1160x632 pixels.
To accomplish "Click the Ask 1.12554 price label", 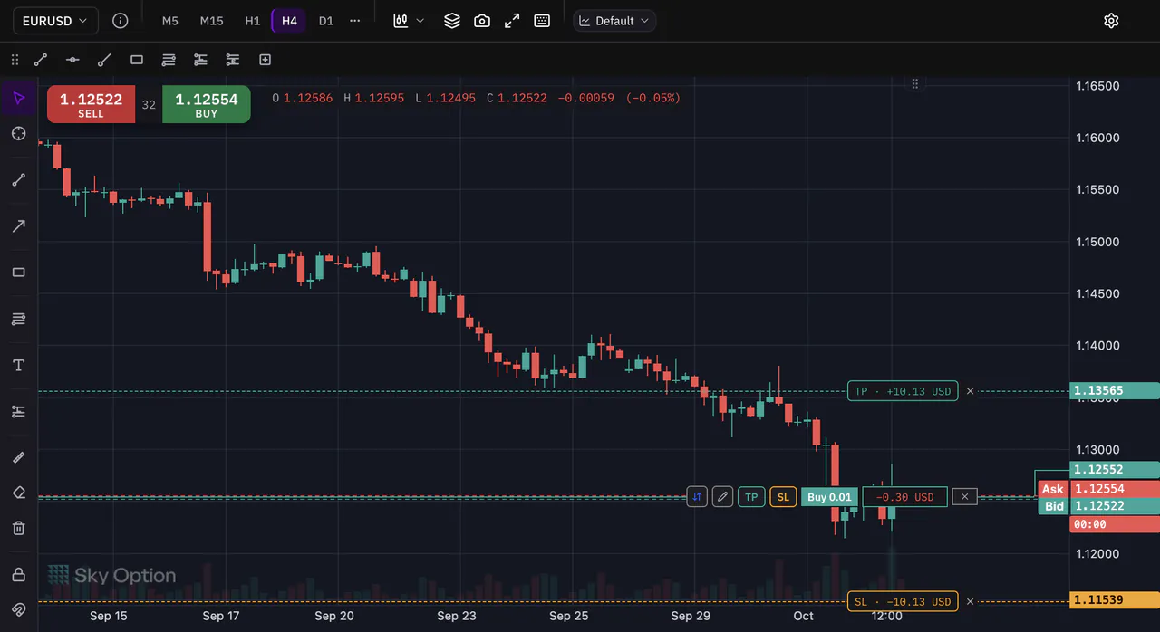I will click(x=1098, y=489).
